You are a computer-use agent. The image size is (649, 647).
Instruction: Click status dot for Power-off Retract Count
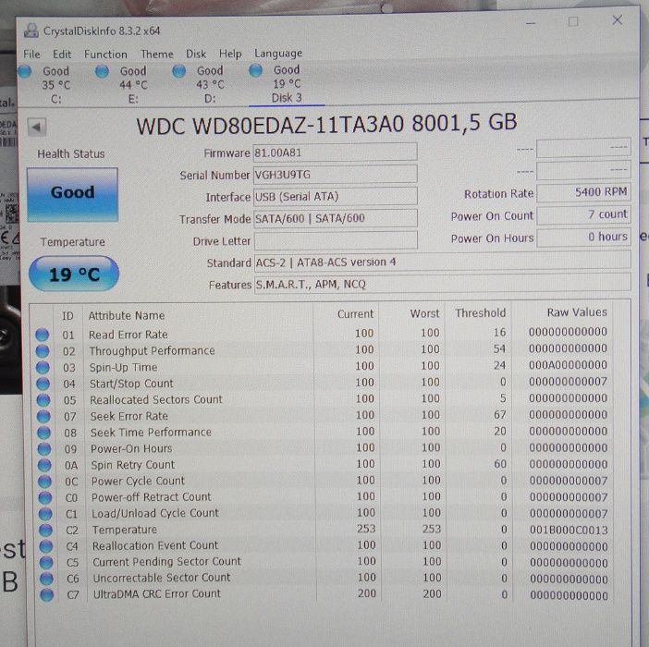pos(45,497)
